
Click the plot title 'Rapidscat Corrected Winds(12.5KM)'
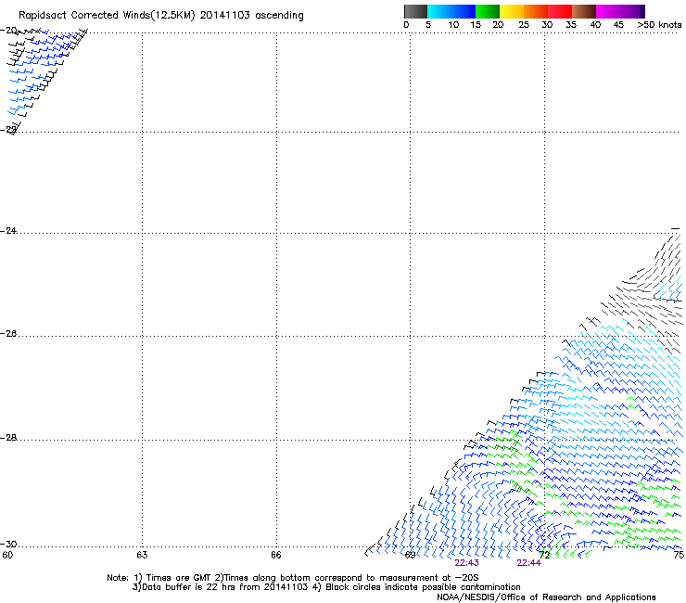107,16
